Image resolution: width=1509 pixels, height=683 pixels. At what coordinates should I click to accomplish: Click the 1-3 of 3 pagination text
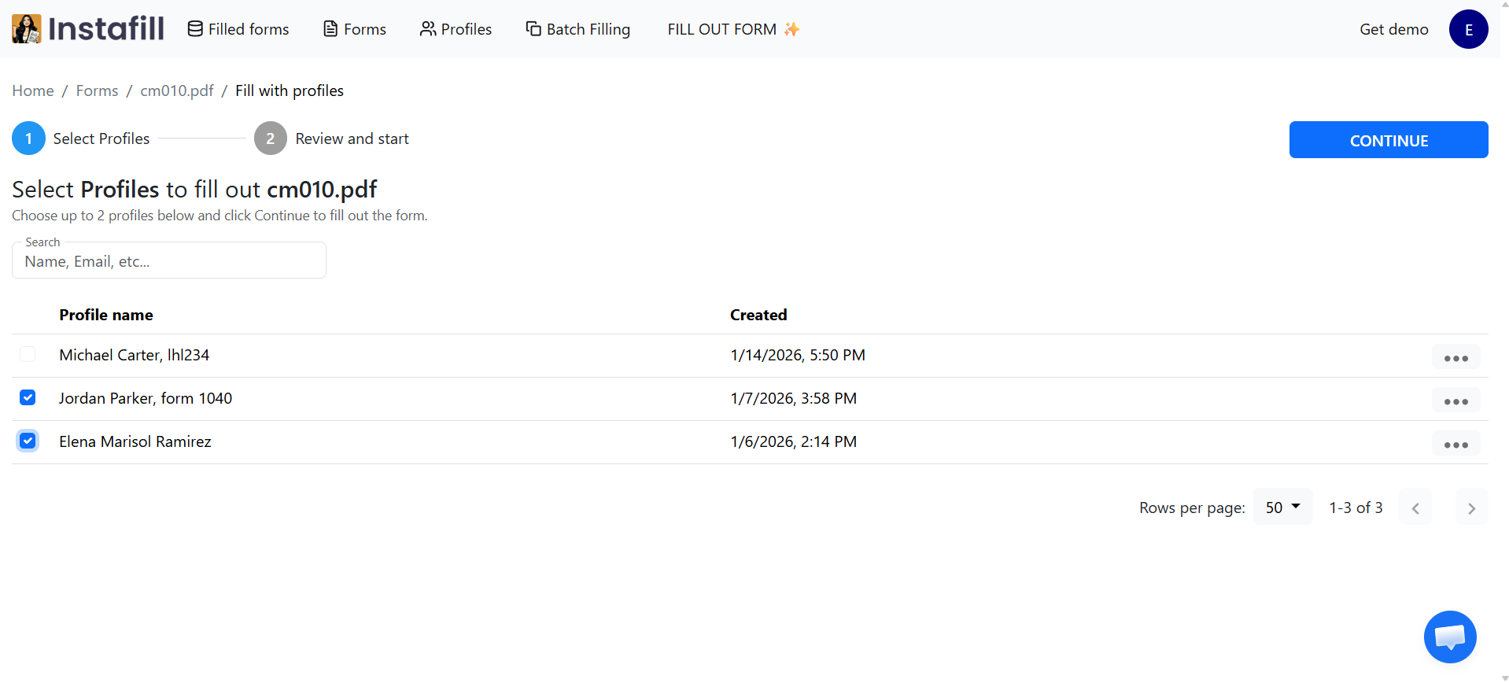1356,508
